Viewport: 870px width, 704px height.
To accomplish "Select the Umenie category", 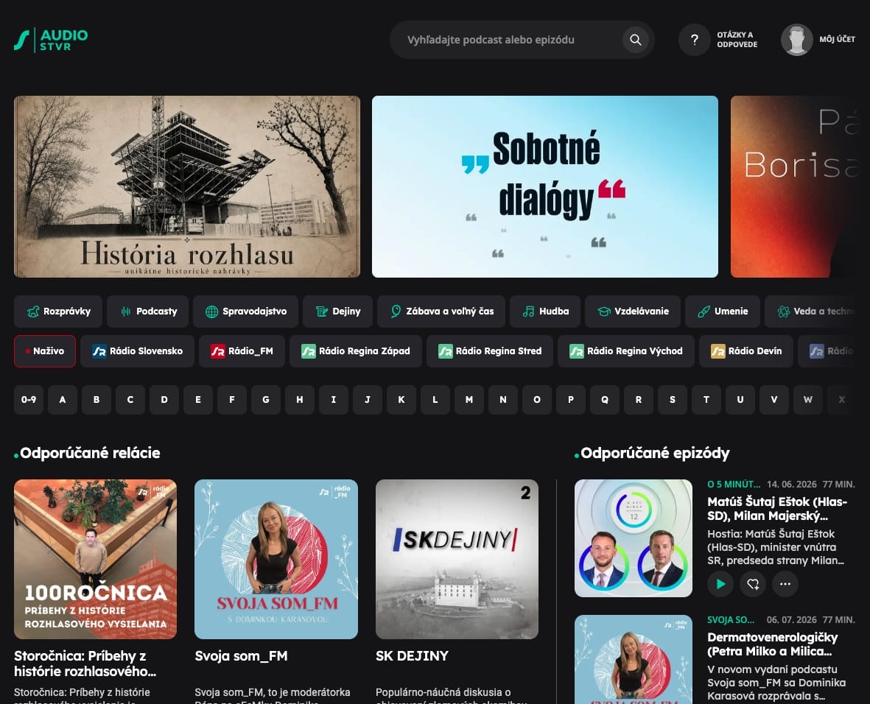I will click(723, 311).
